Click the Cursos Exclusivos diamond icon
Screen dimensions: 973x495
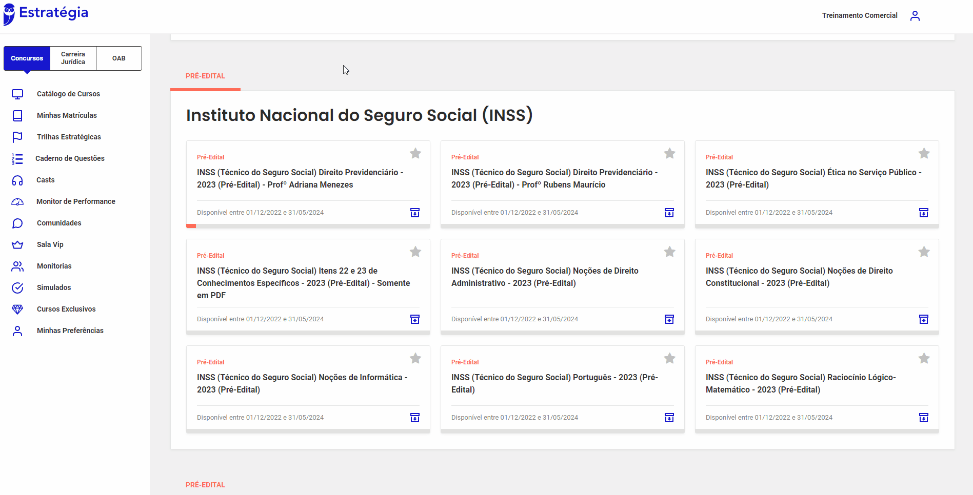pyautogui.click(x=17, y=309)
